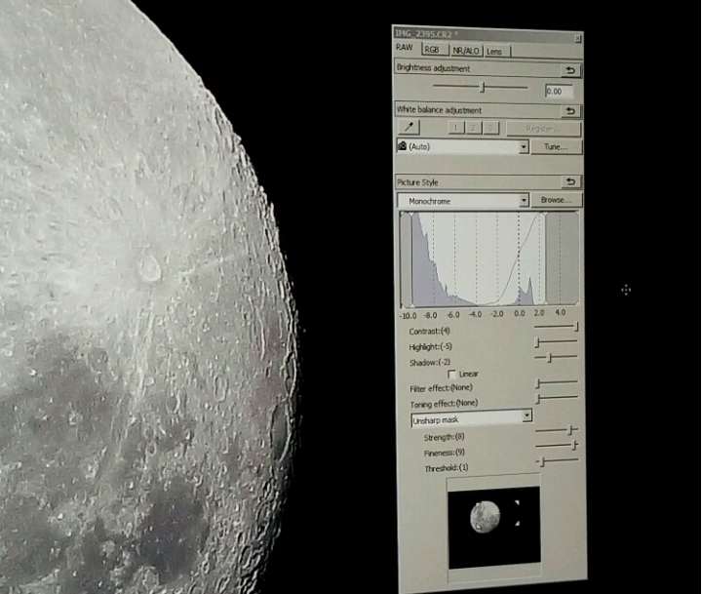Adjust the Shadow slider
The image size is (702, 594).
[x=556, y=357]
